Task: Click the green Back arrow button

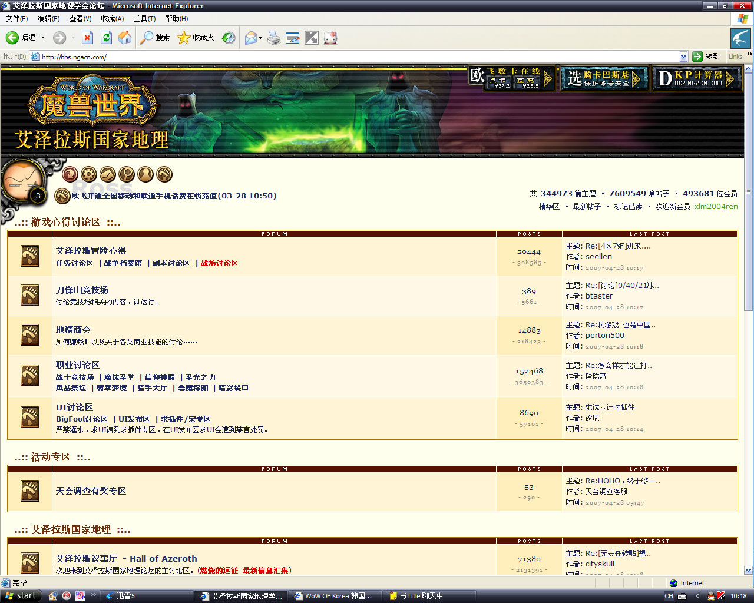Action: 12,38
